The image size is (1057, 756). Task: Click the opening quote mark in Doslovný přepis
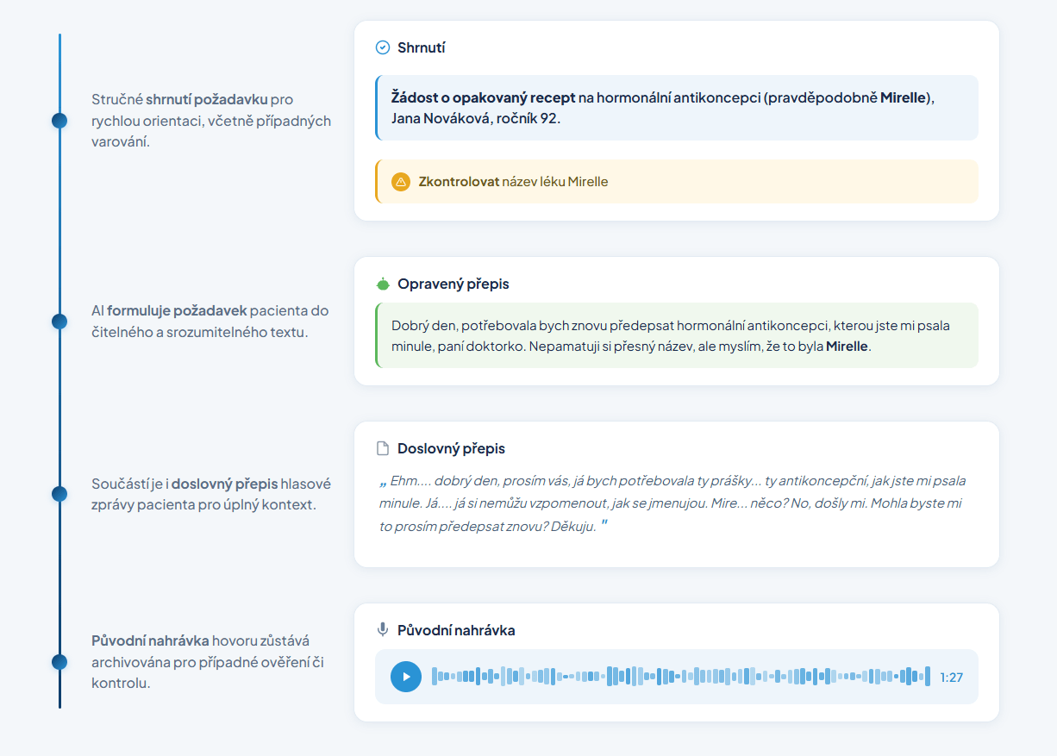[383, 482]
